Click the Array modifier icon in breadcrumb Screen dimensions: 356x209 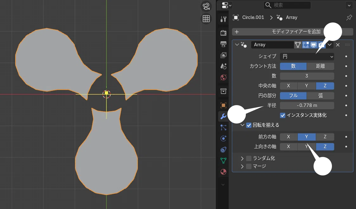279,17
